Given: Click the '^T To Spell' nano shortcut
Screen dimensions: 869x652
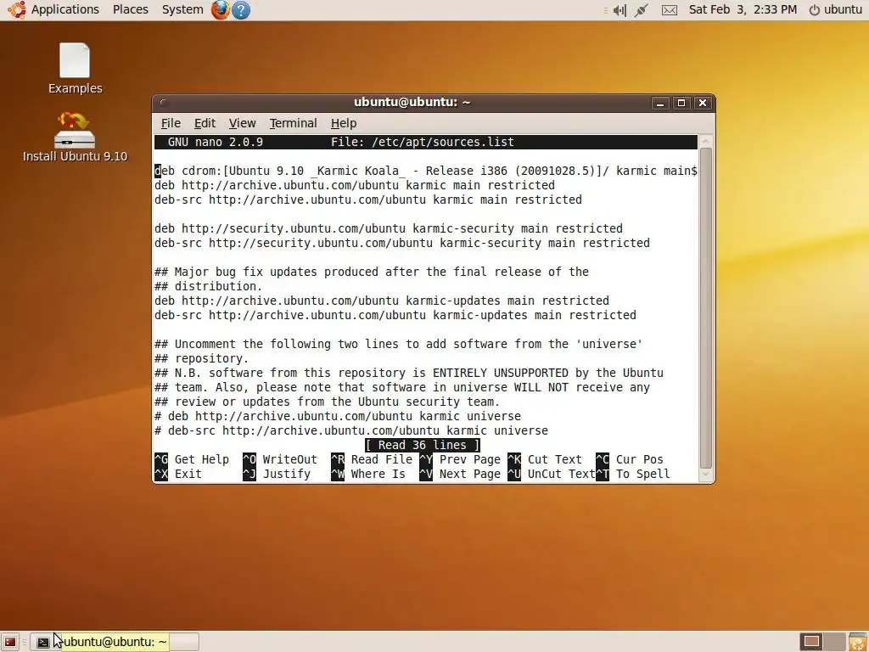Looking at the screenshot, I should [633, 474].
